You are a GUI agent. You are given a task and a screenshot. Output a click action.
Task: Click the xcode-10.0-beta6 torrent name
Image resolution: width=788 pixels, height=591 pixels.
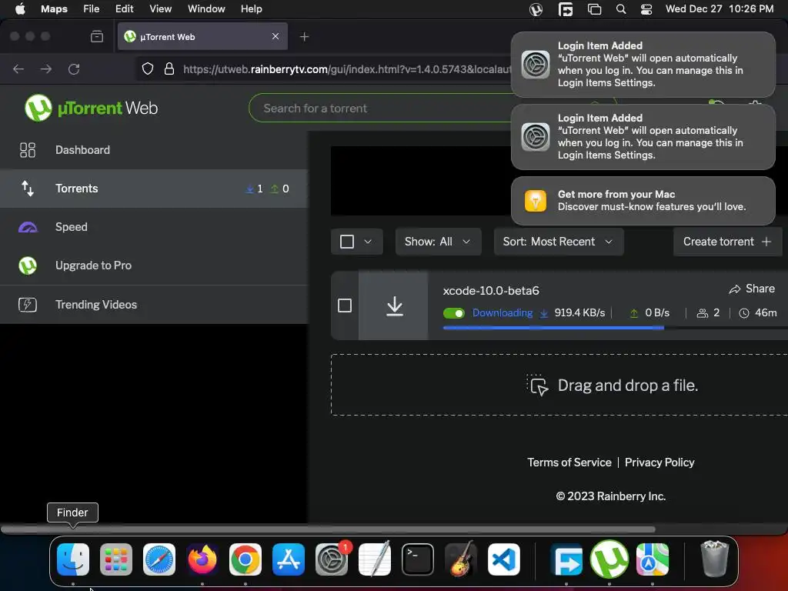pos(491,290)
